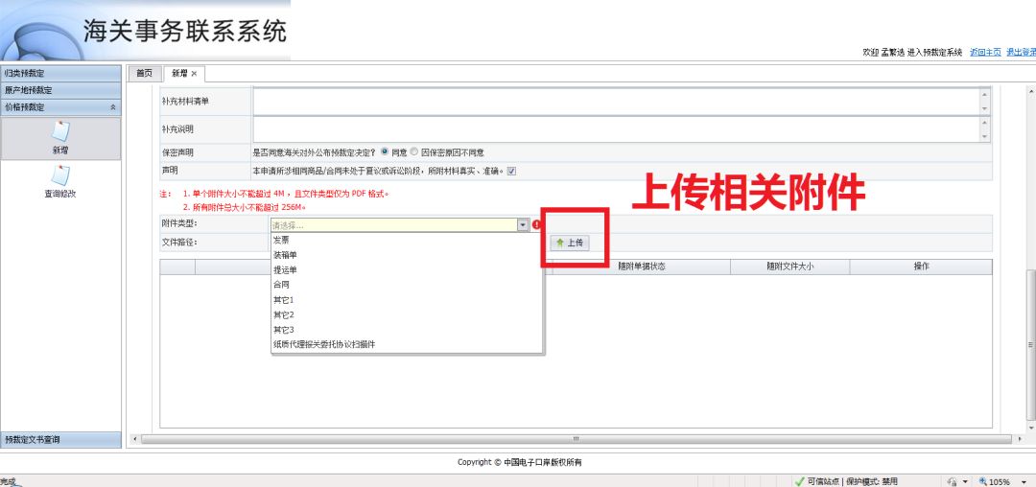Toggle the 声明 confirmation checkbox
This screenshot has height=487, width=1036.
511,171
